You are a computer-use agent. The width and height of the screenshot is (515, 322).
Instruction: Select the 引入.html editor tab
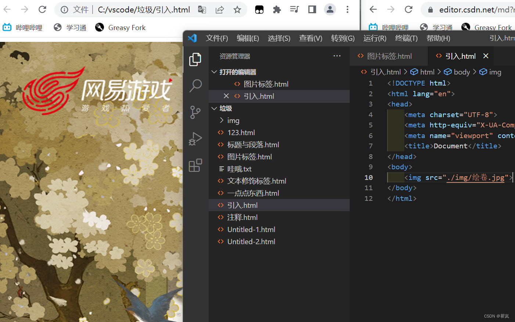(461, 56)
